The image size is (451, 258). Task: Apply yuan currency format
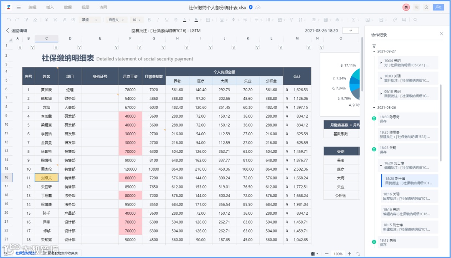pos(46,20)
